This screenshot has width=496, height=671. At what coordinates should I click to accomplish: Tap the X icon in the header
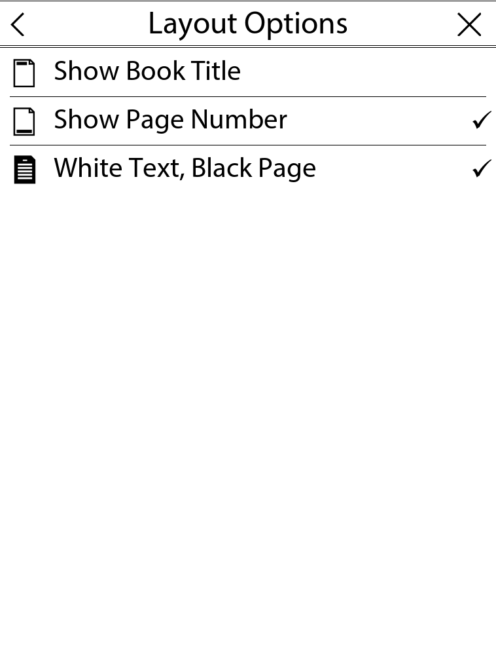point(469,25)
